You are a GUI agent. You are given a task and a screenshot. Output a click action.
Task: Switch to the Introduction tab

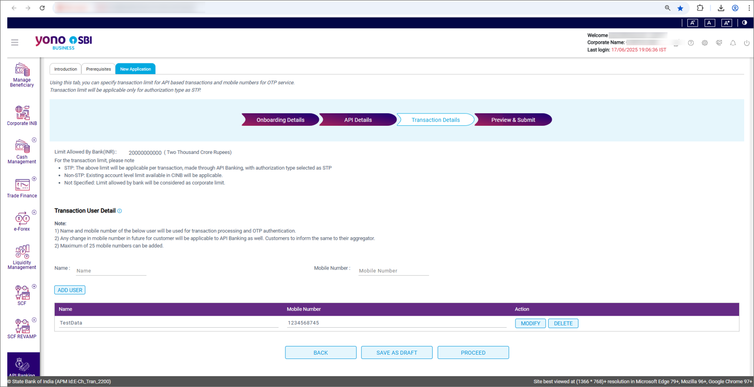click(x=66, y=69)
